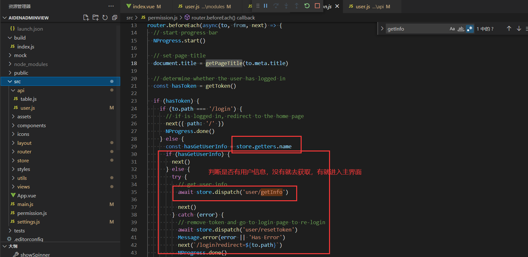
Task: Expand the replace field in find widget
Action: pyautogui.click(x=382, y=29)
